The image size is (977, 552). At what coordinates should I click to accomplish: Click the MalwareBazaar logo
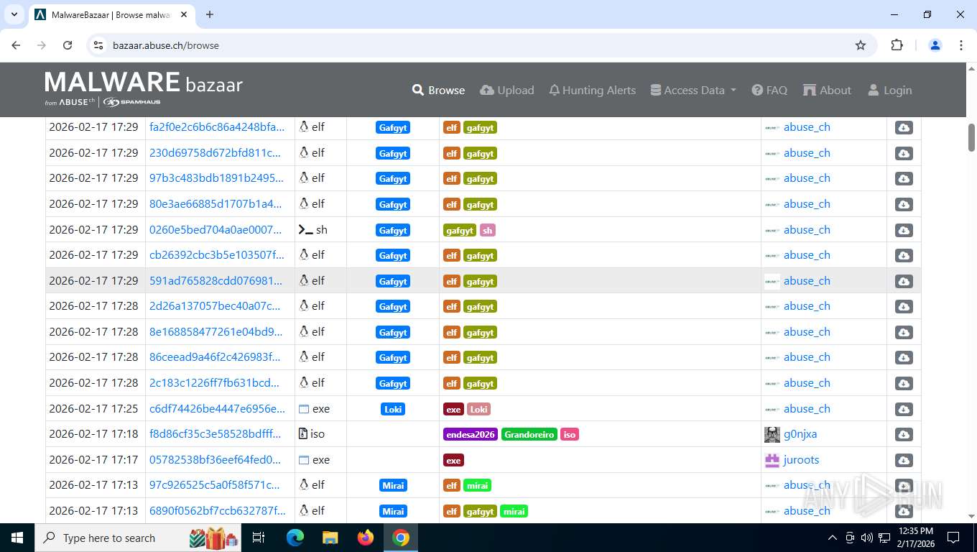pos(144,89)
